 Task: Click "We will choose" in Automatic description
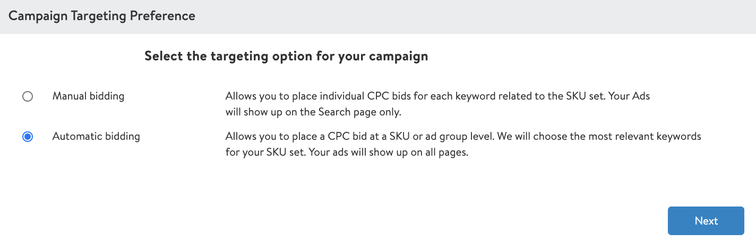click(532, 137)
